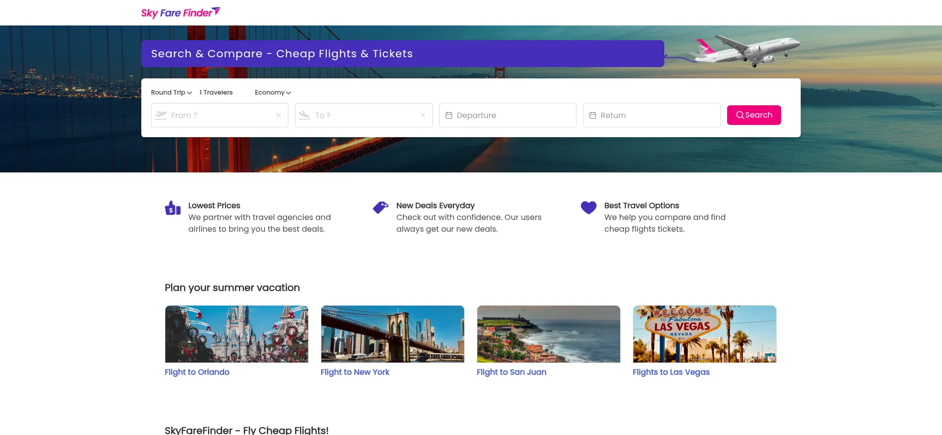Expand the Economy class dropdown
The image size is (942, 435).
pos(273,93)
